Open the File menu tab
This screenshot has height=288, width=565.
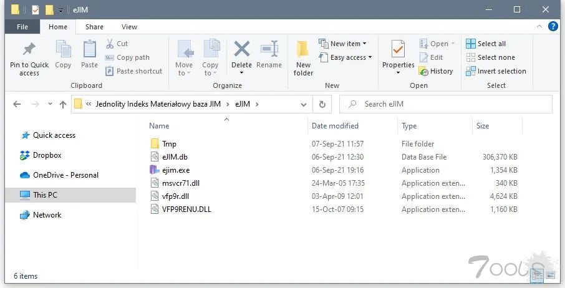[x=22, y=27]
